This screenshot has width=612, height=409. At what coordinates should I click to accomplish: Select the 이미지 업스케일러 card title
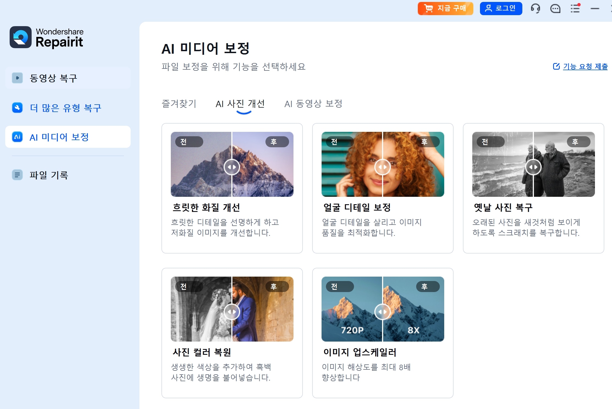click(360, 352)
